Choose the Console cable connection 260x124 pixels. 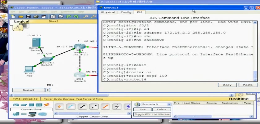[71, 107]
